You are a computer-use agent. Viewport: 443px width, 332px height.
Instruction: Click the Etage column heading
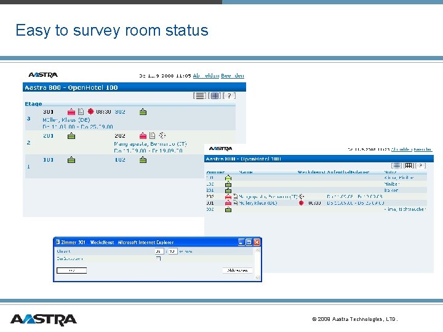[x=33, y=104]
